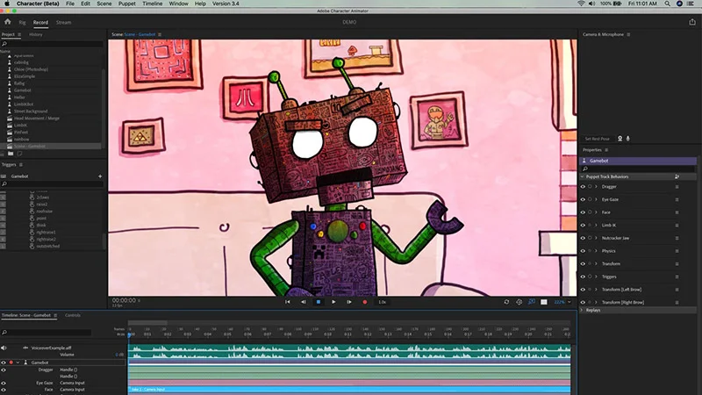Arm the Triggers behavior for record
702x395 pixels.
(x=590, y=276)
